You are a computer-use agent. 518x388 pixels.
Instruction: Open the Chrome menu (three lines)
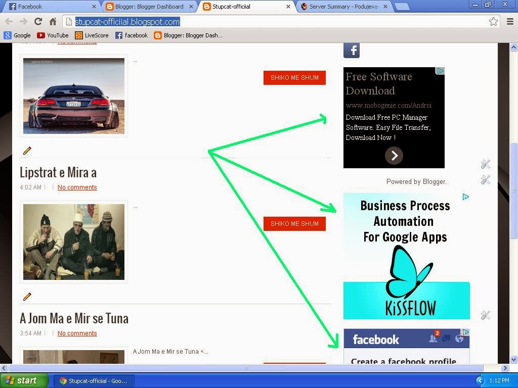[x=510, y=22]
